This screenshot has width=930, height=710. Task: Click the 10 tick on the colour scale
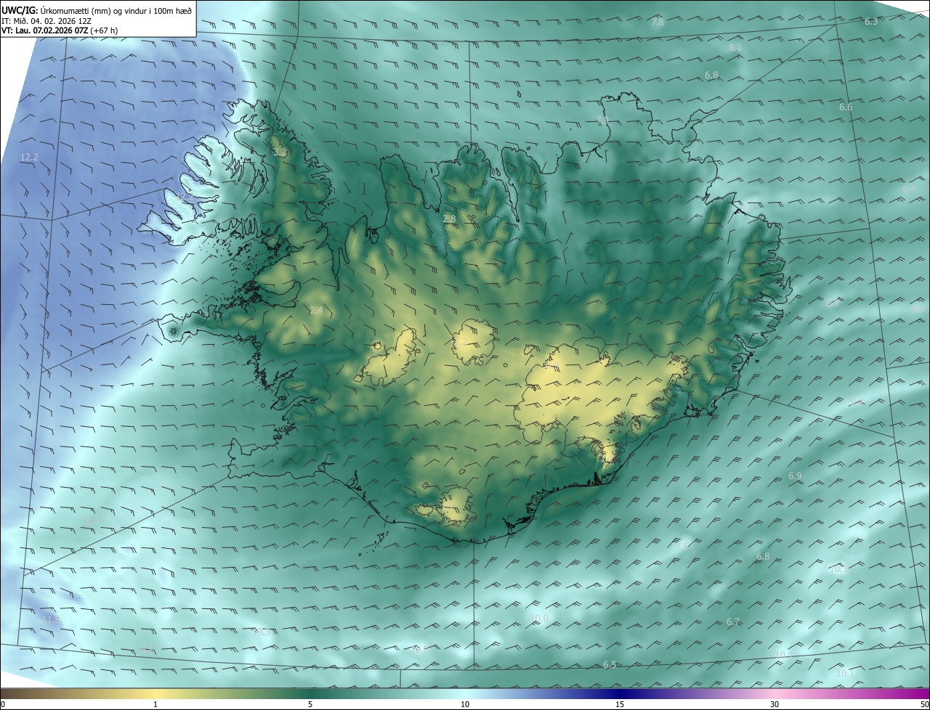(x=465, y=704)
